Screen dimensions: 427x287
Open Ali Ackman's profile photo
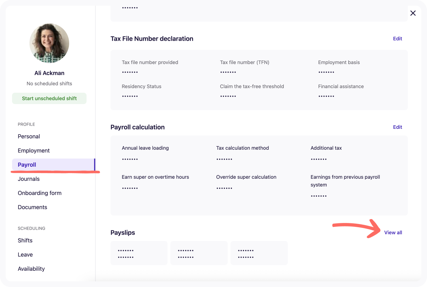coord(49,43)
